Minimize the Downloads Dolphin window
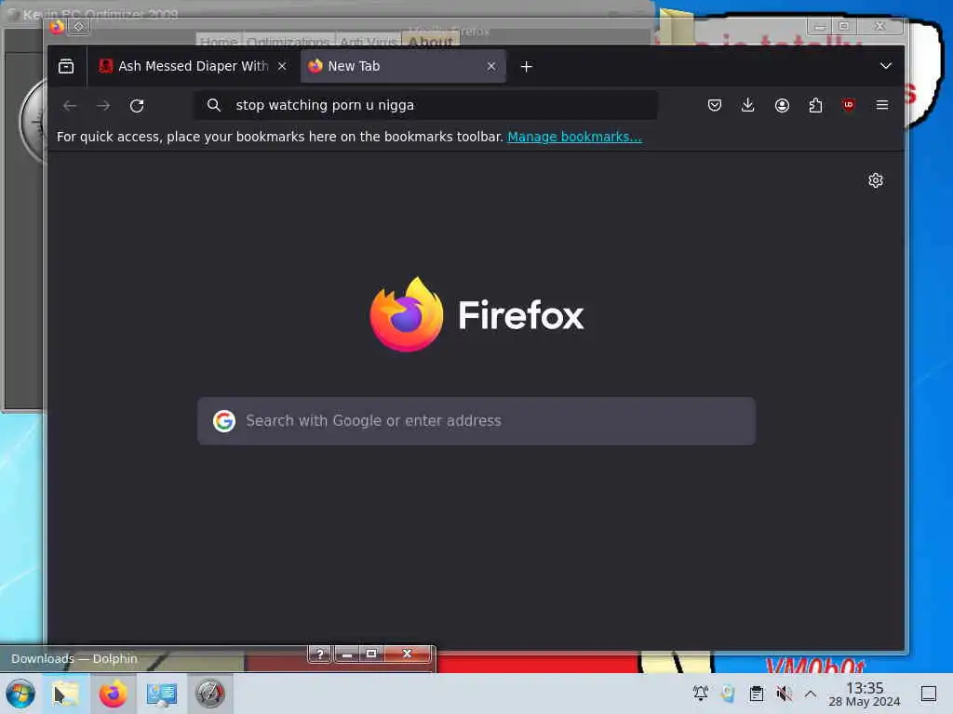The width and height of the screenshot is (953, 714). 346,654
